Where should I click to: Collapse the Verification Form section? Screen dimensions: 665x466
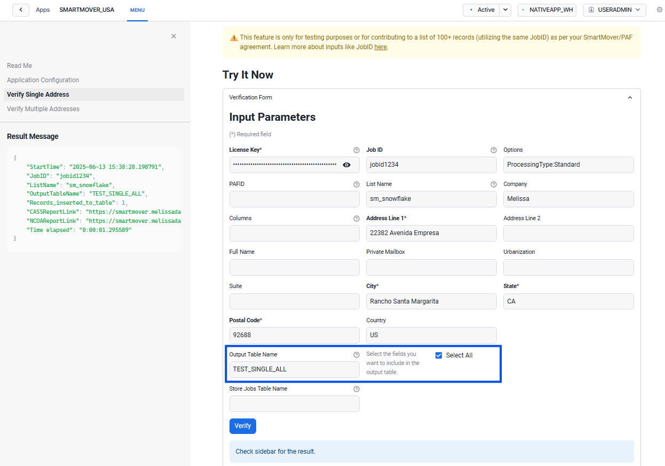click(630, 97)
